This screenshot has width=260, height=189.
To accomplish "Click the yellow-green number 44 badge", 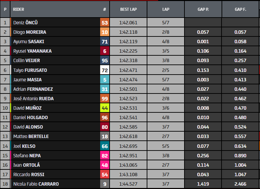I will click(105, 108).
